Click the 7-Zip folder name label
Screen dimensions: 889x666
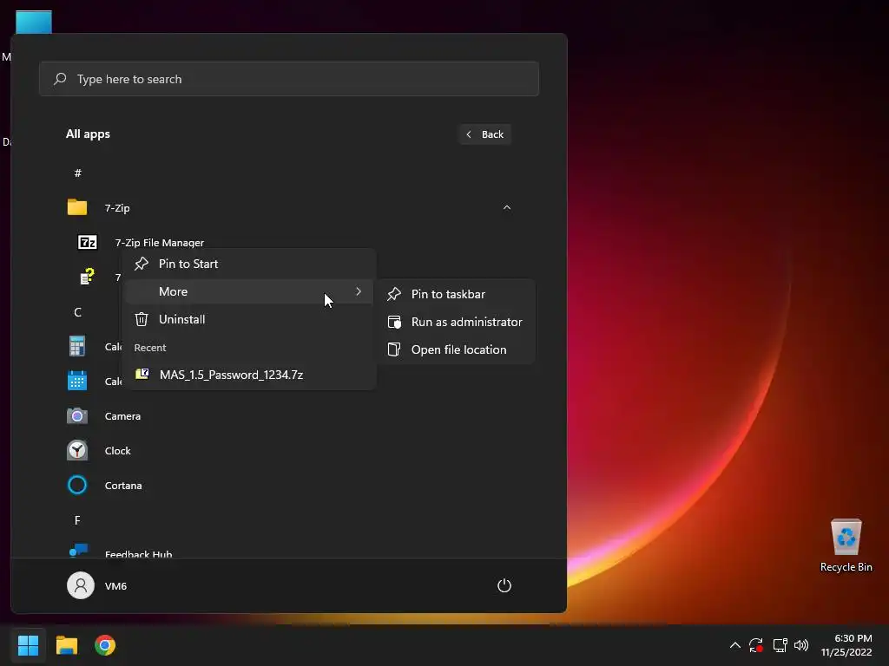(117, 208)
